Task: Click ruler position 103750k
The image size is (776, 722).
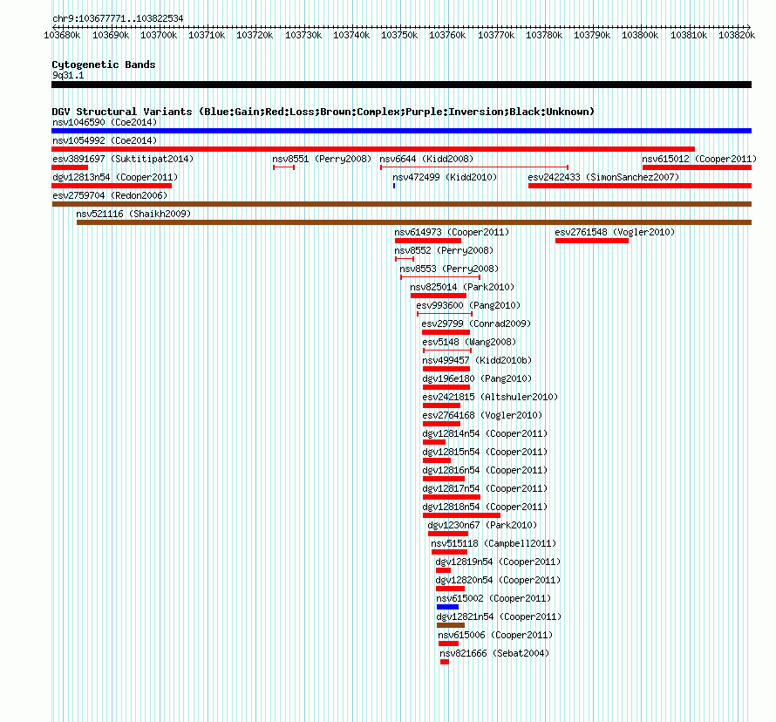Action: (x=399, y=35)
